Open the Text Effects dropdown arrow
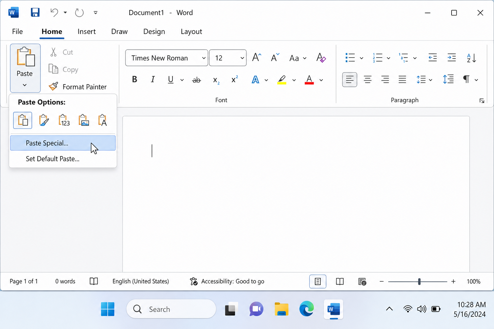Screen dimensions: 494x329 [266, 80]
